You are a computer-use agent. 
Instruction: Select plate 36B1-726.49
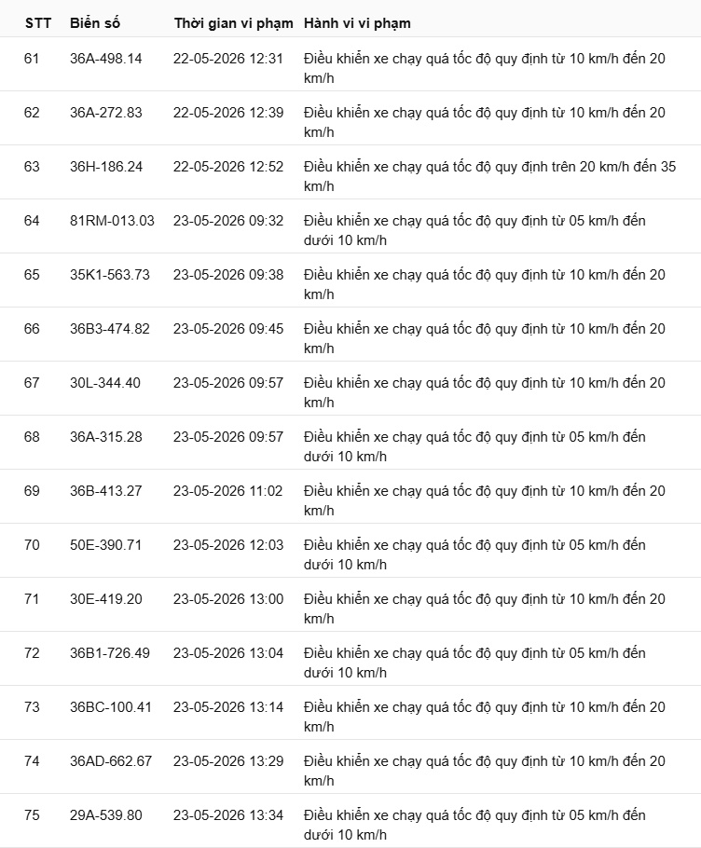(110, 653)
